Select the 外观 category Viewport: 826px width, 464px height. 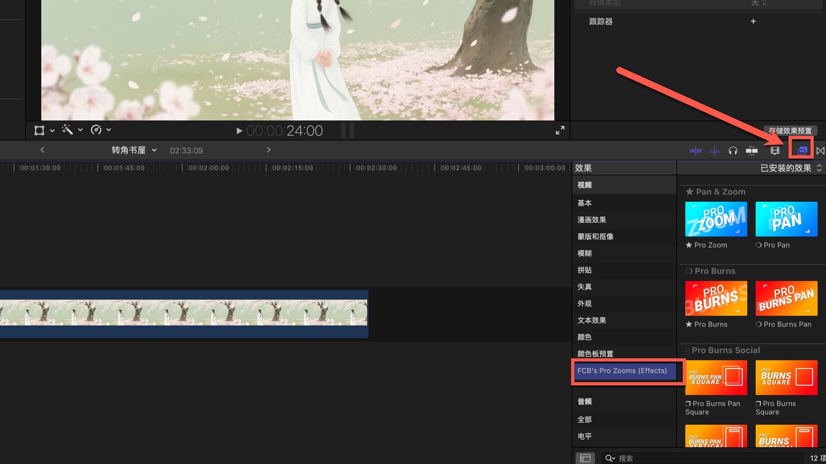pyautogui.click(x=624, y=304)
